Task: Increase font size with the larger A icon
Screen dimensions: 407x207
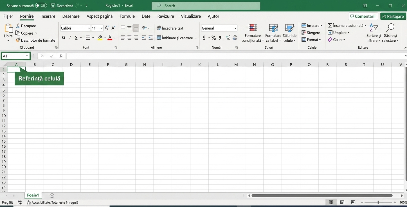Action: pos(107,28)
